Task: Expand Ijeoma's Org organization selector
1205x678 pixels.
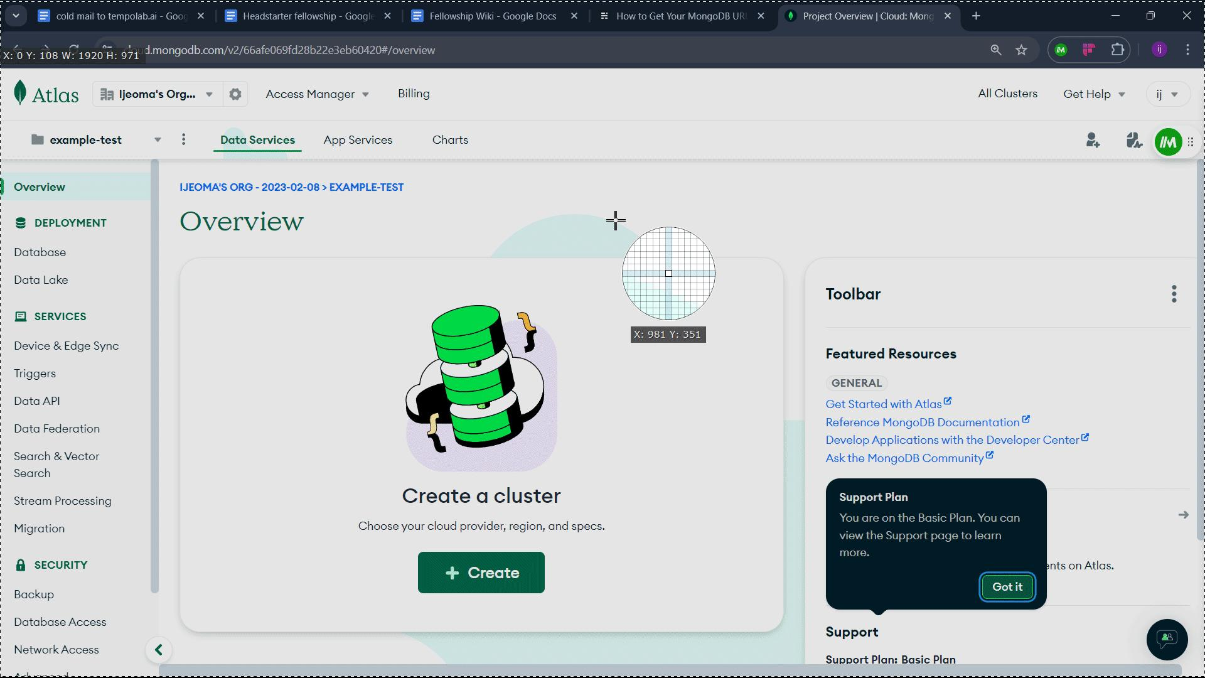Action: 157,94
